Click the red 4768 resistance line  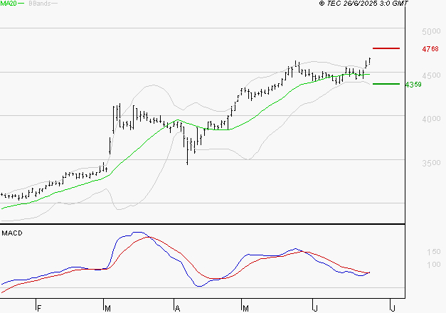(386, 48)
